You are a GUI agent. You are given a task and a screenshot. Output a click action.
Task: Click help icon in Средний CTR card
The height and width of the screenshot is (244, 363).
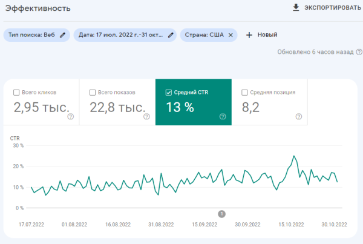pyautogui.click(x=223, y=116)
